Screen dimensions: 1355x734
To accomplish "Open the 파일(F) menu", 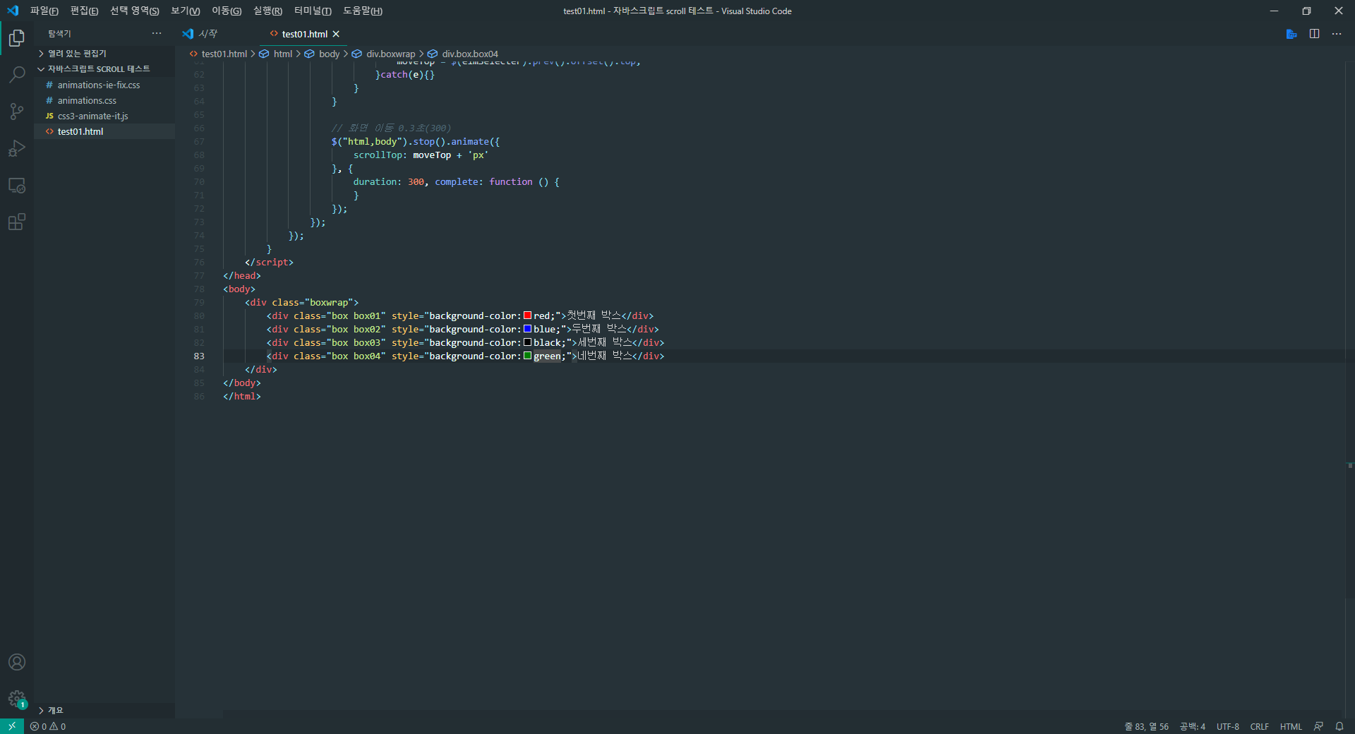I will click(44, 11).
